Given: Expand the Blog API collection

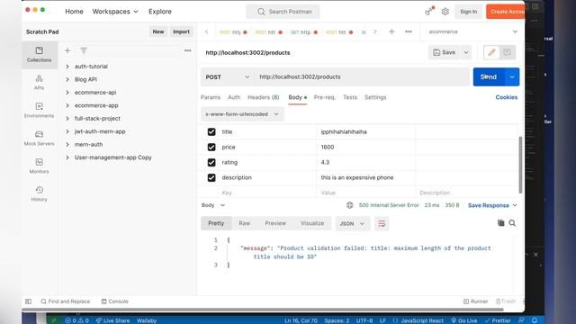Looking at the screenshot, I should click(67, 79).
